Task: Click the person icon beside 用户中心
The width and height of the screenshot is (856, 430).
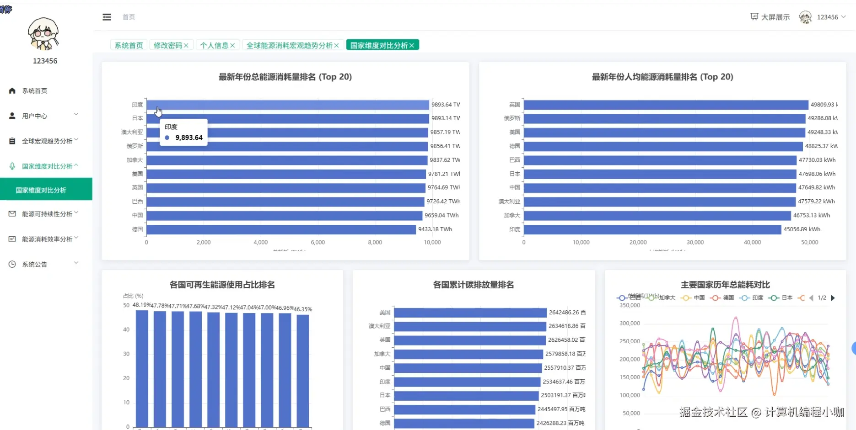Action: 12,116
